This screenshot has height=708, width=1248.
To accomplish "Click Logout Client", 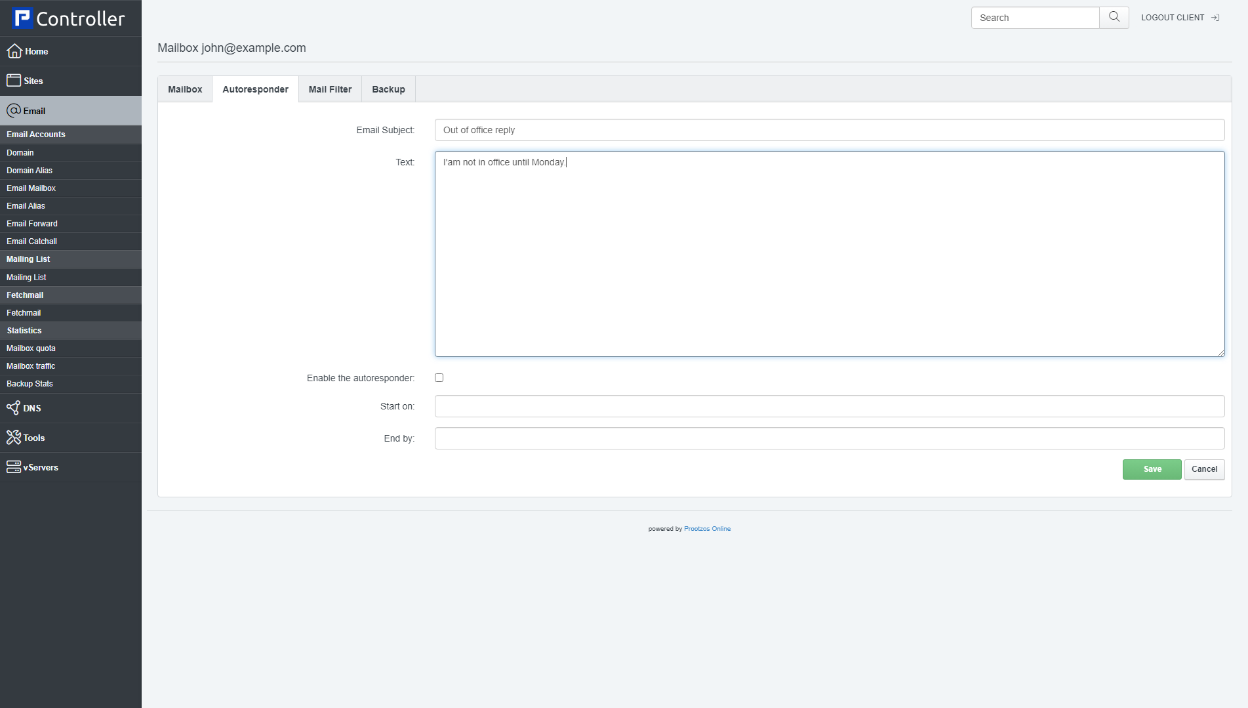I will [x=1172, y=17].
